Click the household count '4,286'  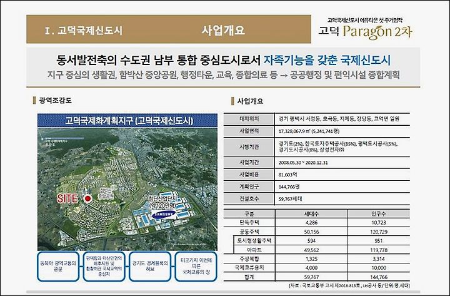point(311,222)
